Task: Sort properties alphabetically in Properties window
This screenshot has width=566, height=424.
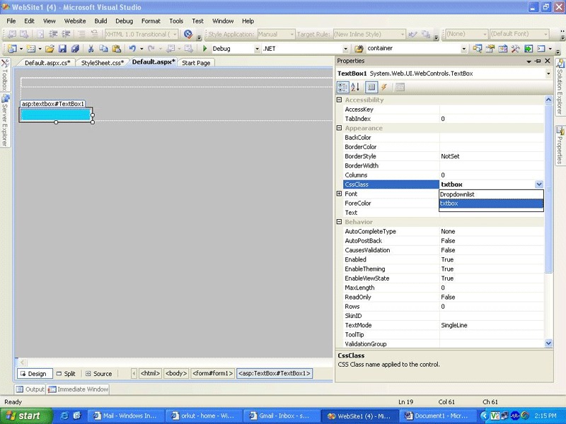Action: pos(354,86)
